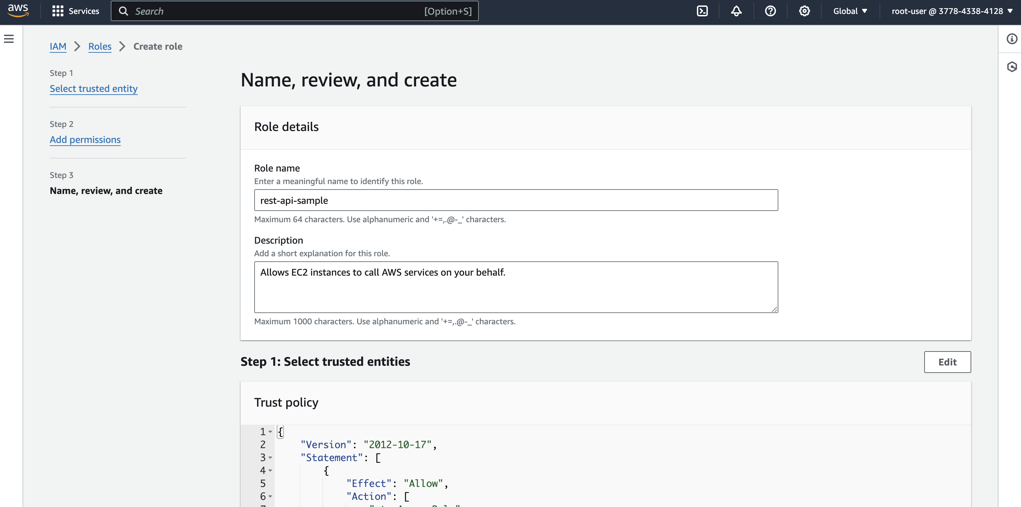Go to Add permissions step
The height and width of the screenshot is (507, 1021).
85,140
